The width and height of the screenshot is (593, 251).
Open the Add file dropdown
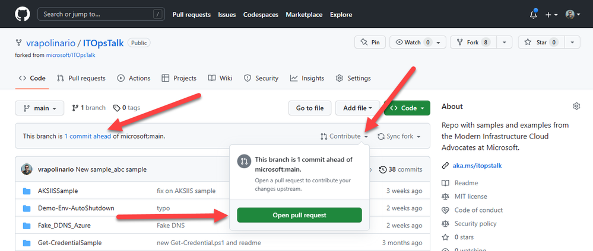pyautogui.click(x=358, y=108)
